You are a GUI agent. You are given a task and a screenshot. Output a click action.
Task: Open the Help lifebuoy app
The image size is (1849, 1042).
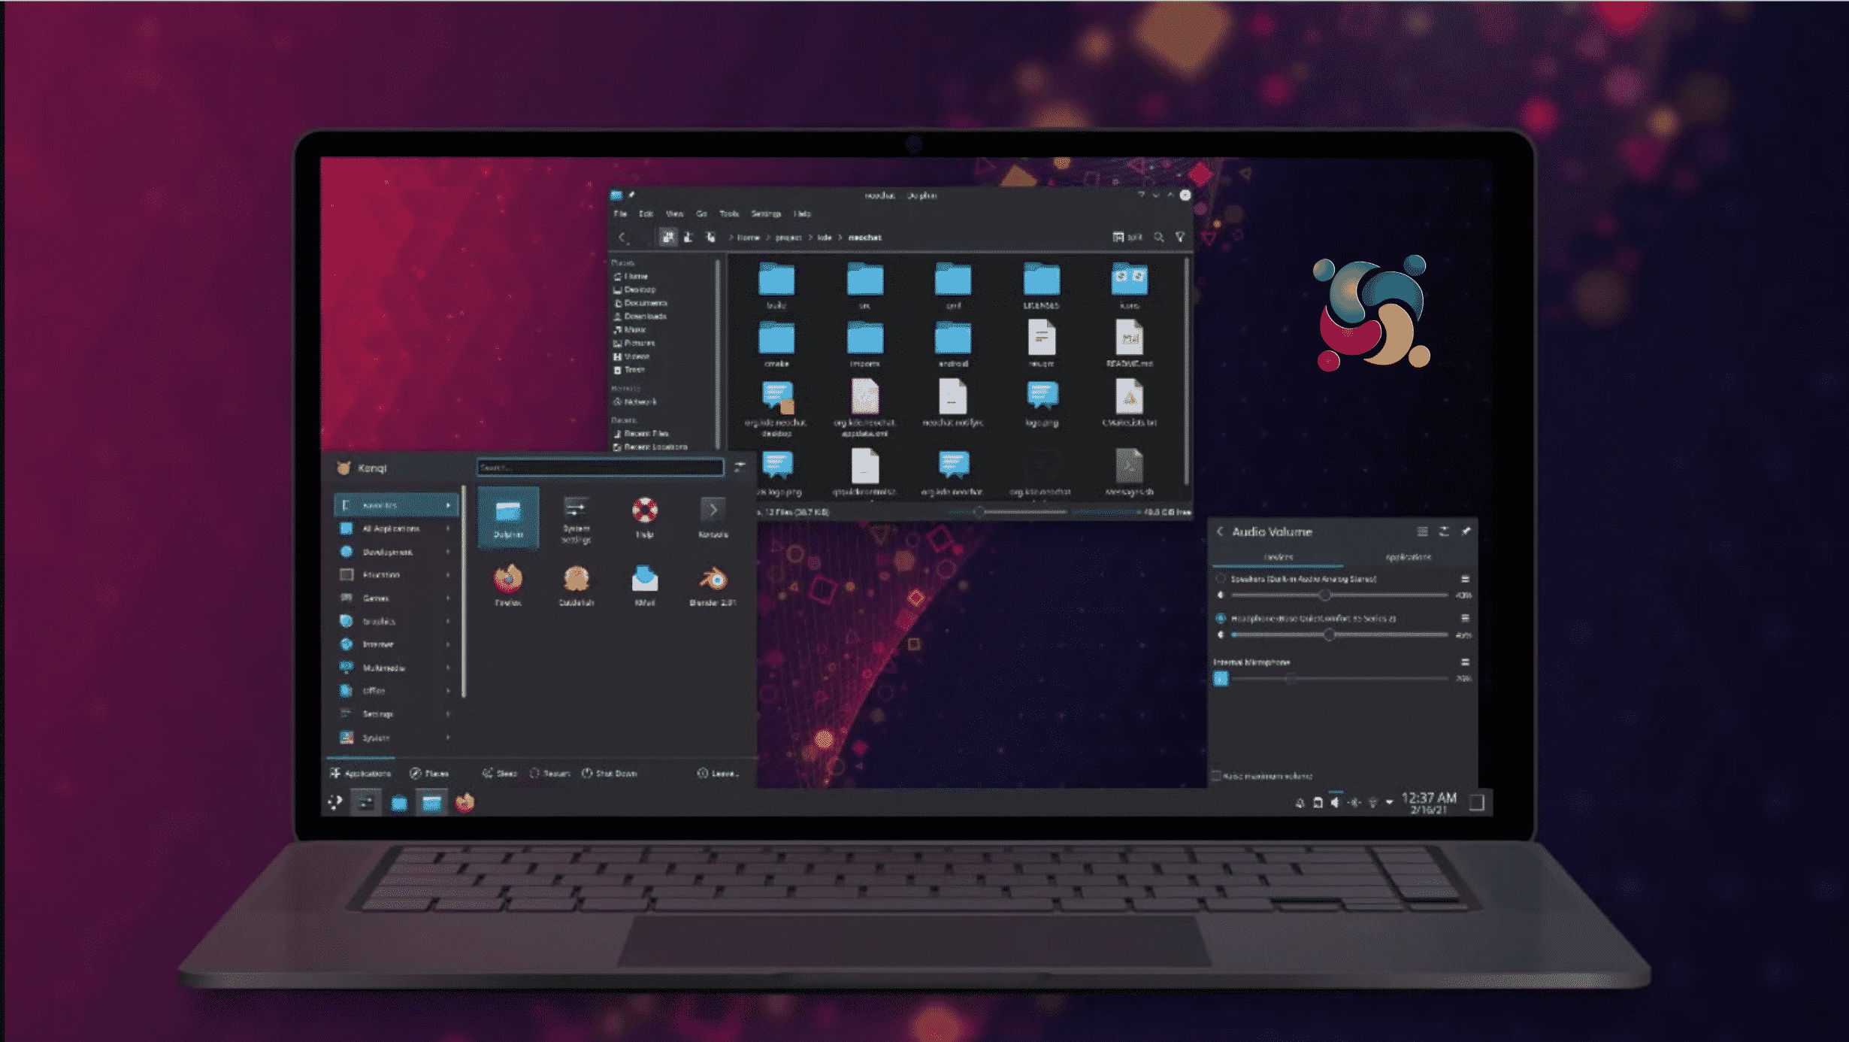[x=644, y=518]
